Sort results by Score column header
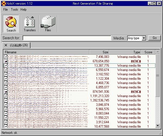The height and width of the screenshot is (136, 163). [148, 52]
